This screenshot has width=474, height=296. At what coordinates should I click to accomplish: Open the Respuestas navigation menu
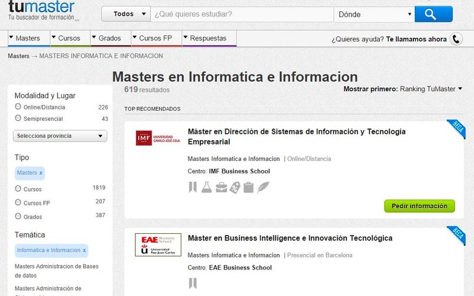tap(209, 38)
